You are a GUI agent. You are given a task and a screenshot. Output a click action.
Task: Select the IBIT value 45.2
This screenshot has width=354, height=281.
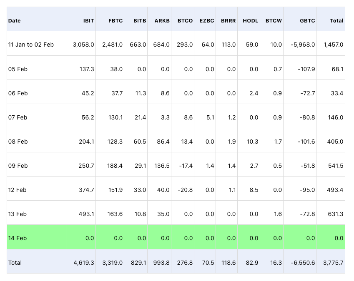[88, 93]
